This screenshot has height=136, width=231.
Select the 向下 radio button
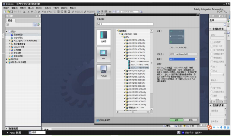pos(212,67)
